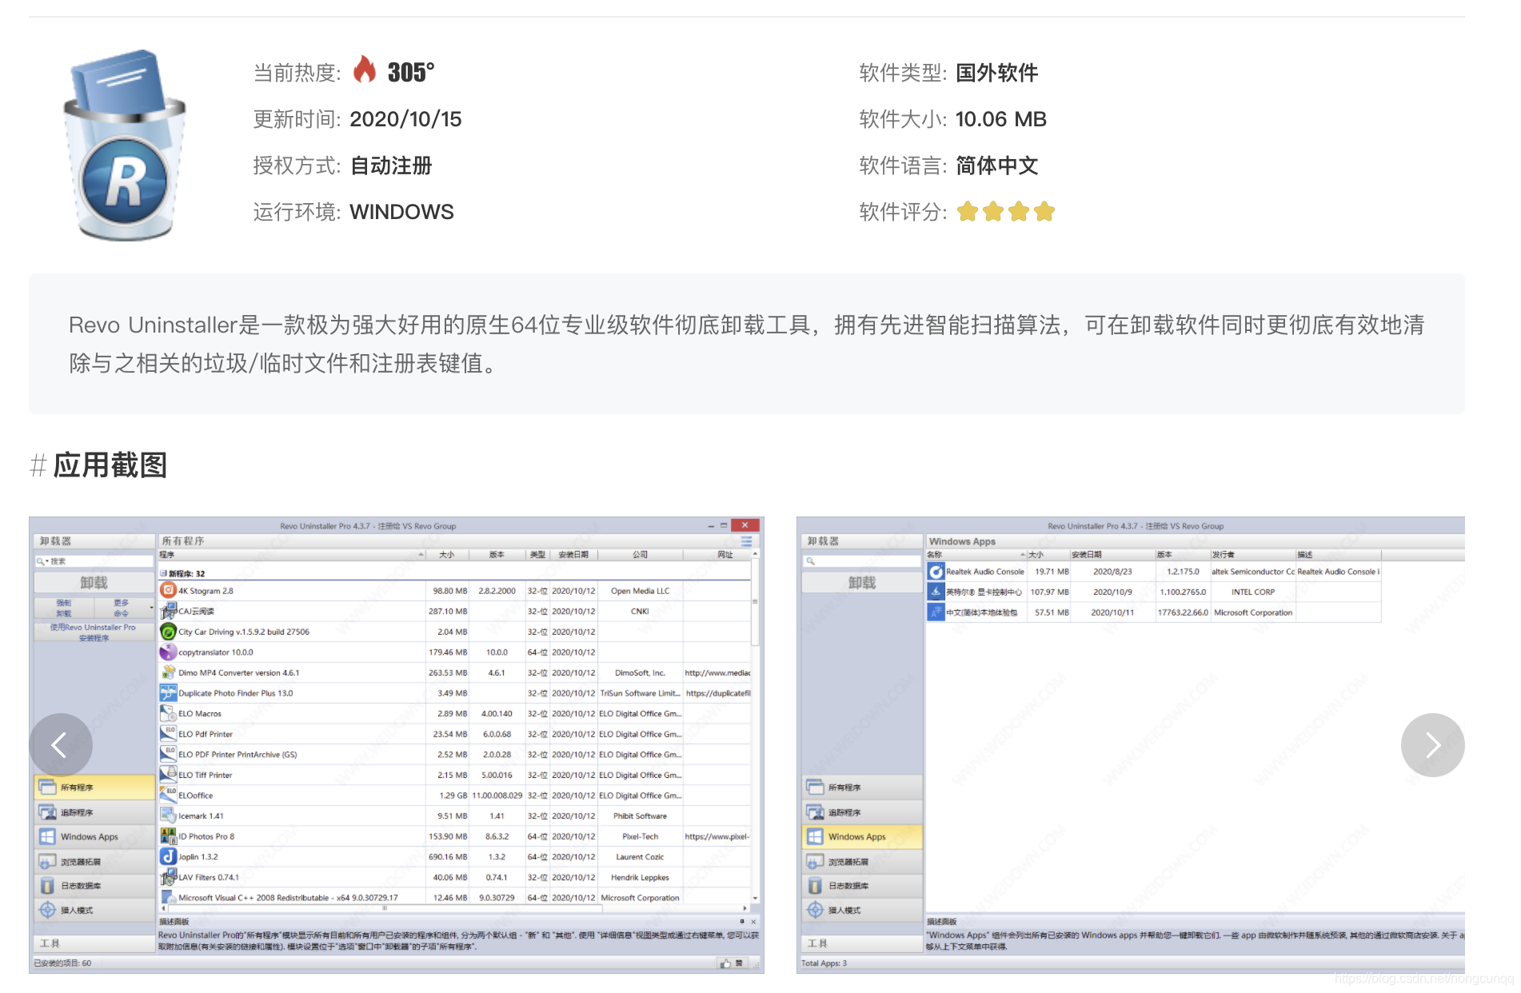Click the Realtek Audio Console icon in the right screenshot

[x=936, y=572]
